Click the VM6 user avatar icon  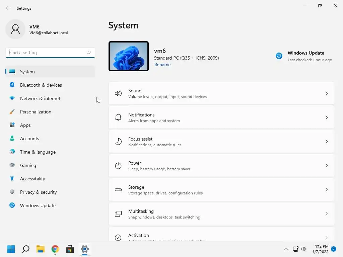pos(15,29)
